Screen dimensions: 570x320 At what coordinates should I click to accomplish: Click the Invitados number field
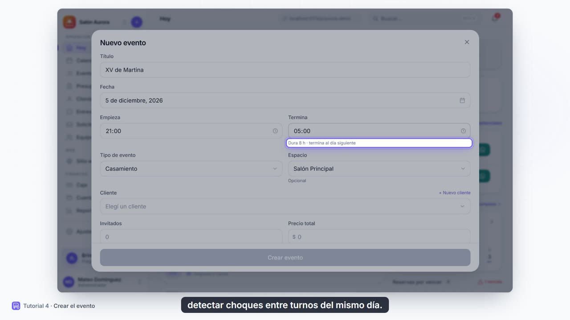[191, 236]
